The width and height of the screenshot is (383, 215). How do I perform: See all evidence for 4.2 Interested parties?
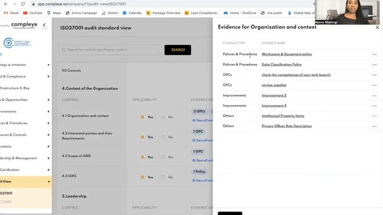pyautogui.click(x=202, y=140)
